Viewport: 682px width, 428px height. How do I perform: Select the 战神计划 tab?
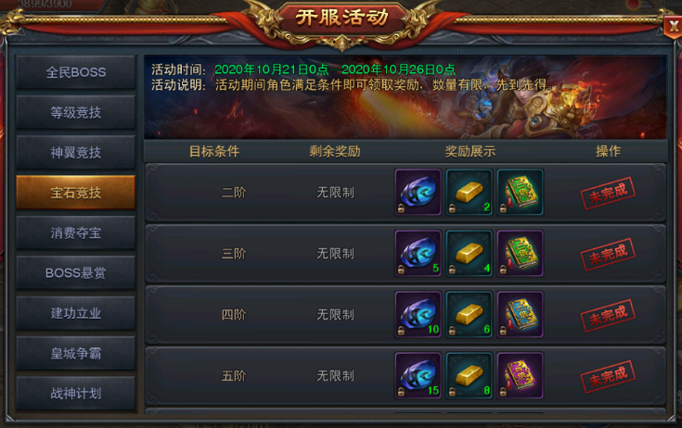(x=76, y=394)
